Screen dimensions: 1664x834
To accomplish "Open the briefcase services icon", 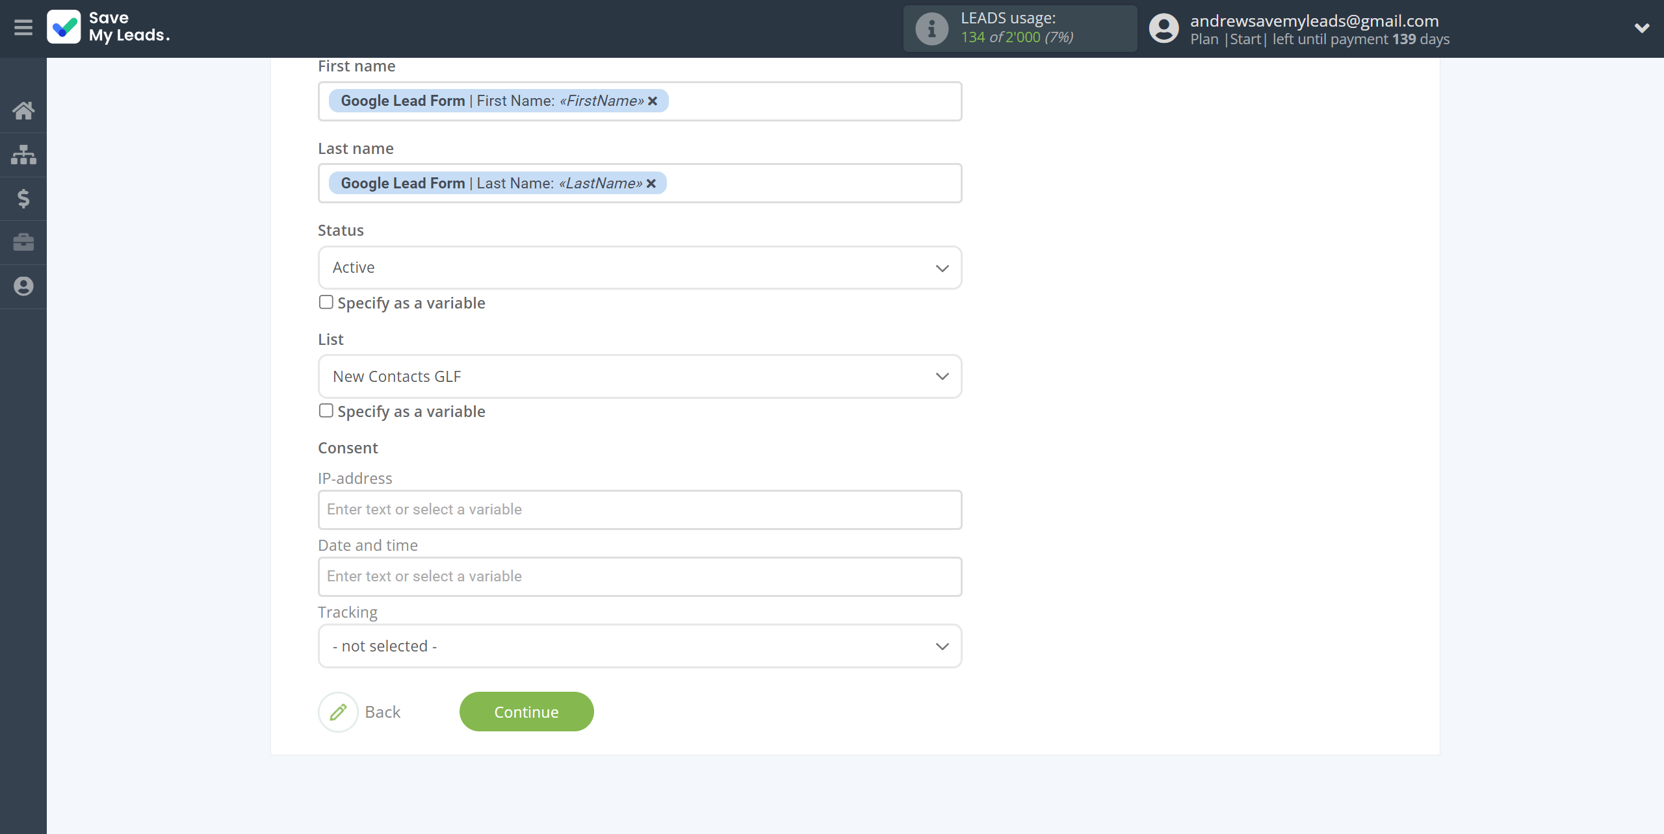I will [x=23, y=242].
